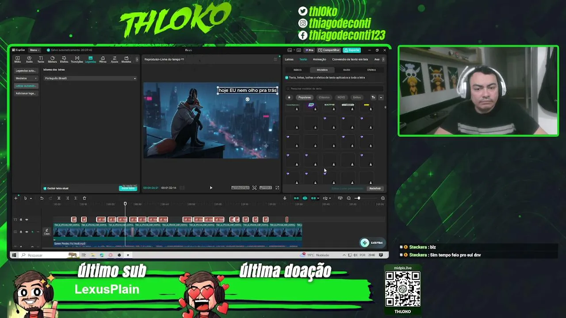The width and height of the screenshot is (566, 318).
Task: Select Adicionar legendas in the sidebar
Action: point(26,93)
